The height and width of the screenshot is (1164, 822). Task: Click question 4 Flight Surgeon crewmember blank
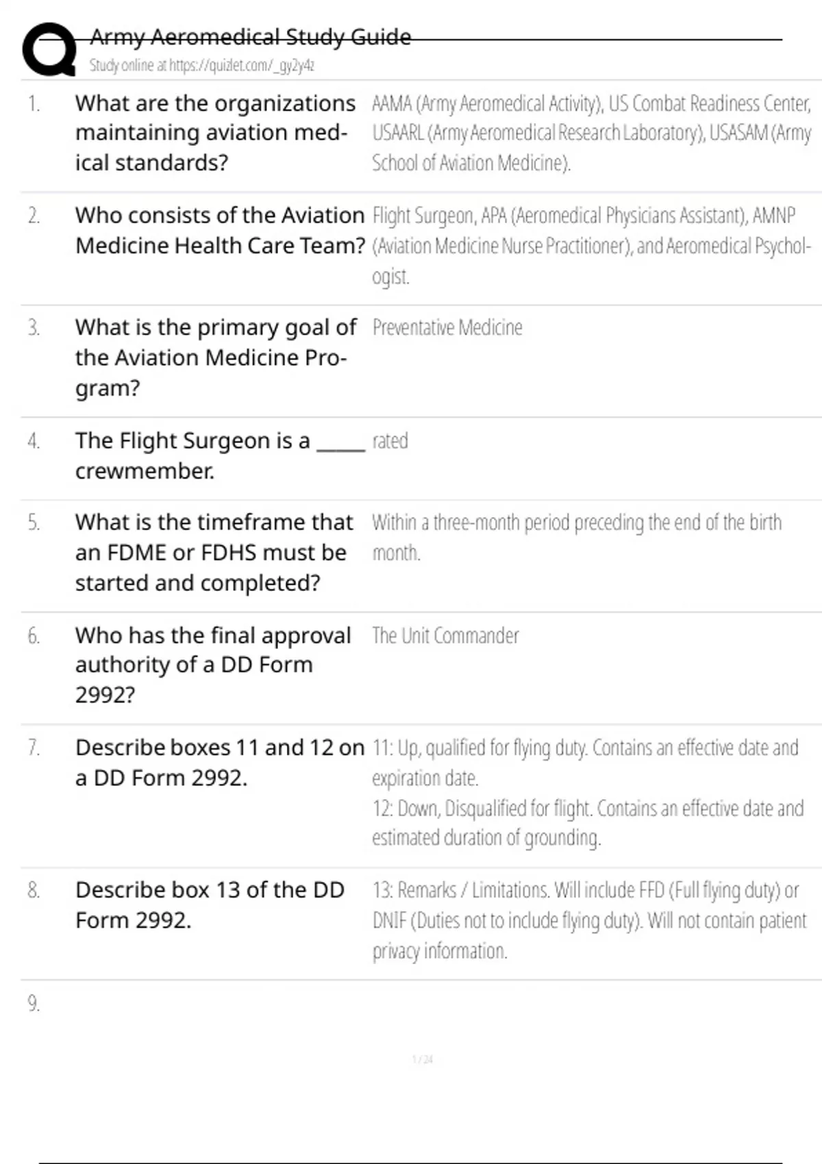click(220, 455)
